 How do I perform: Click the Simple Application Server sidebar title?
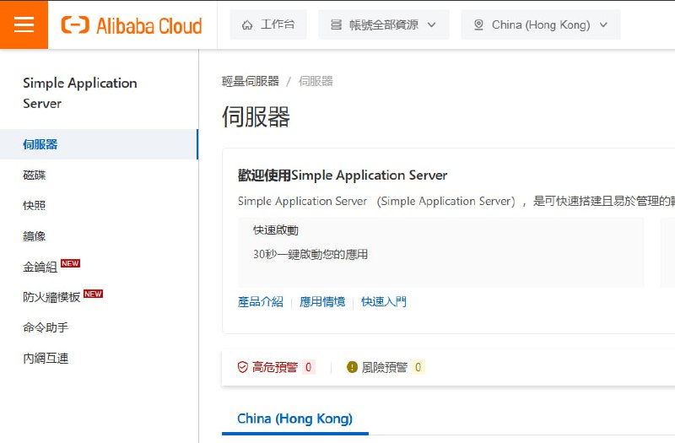[x=80, y=93]
